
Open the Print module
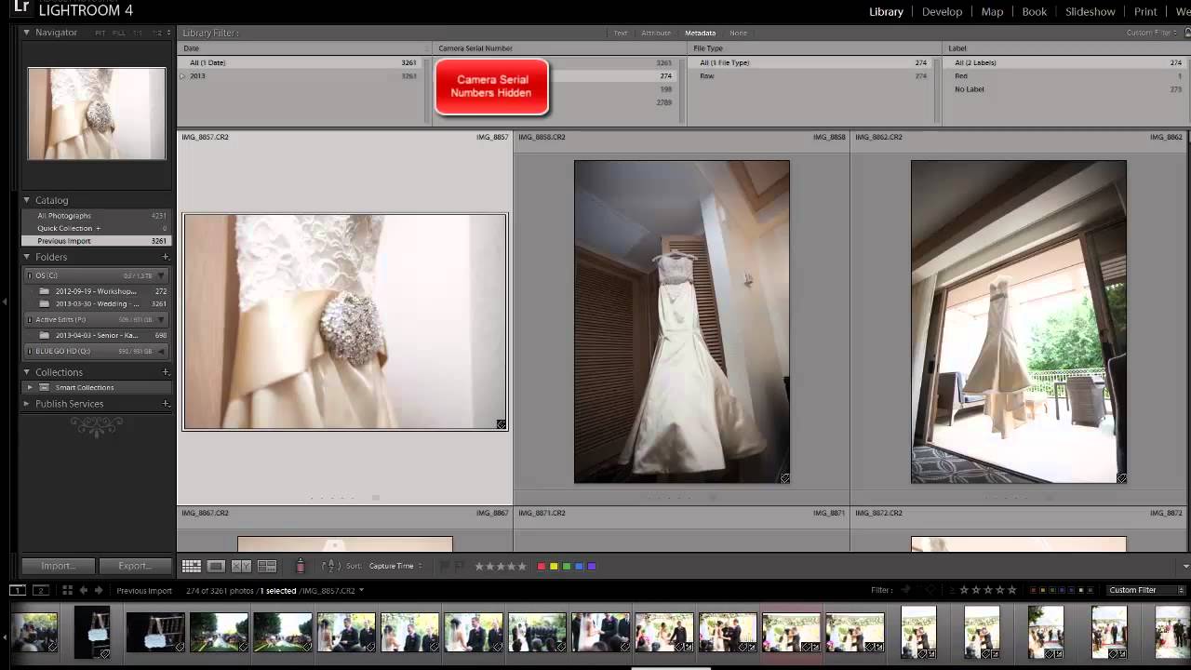coord(1145,12)
